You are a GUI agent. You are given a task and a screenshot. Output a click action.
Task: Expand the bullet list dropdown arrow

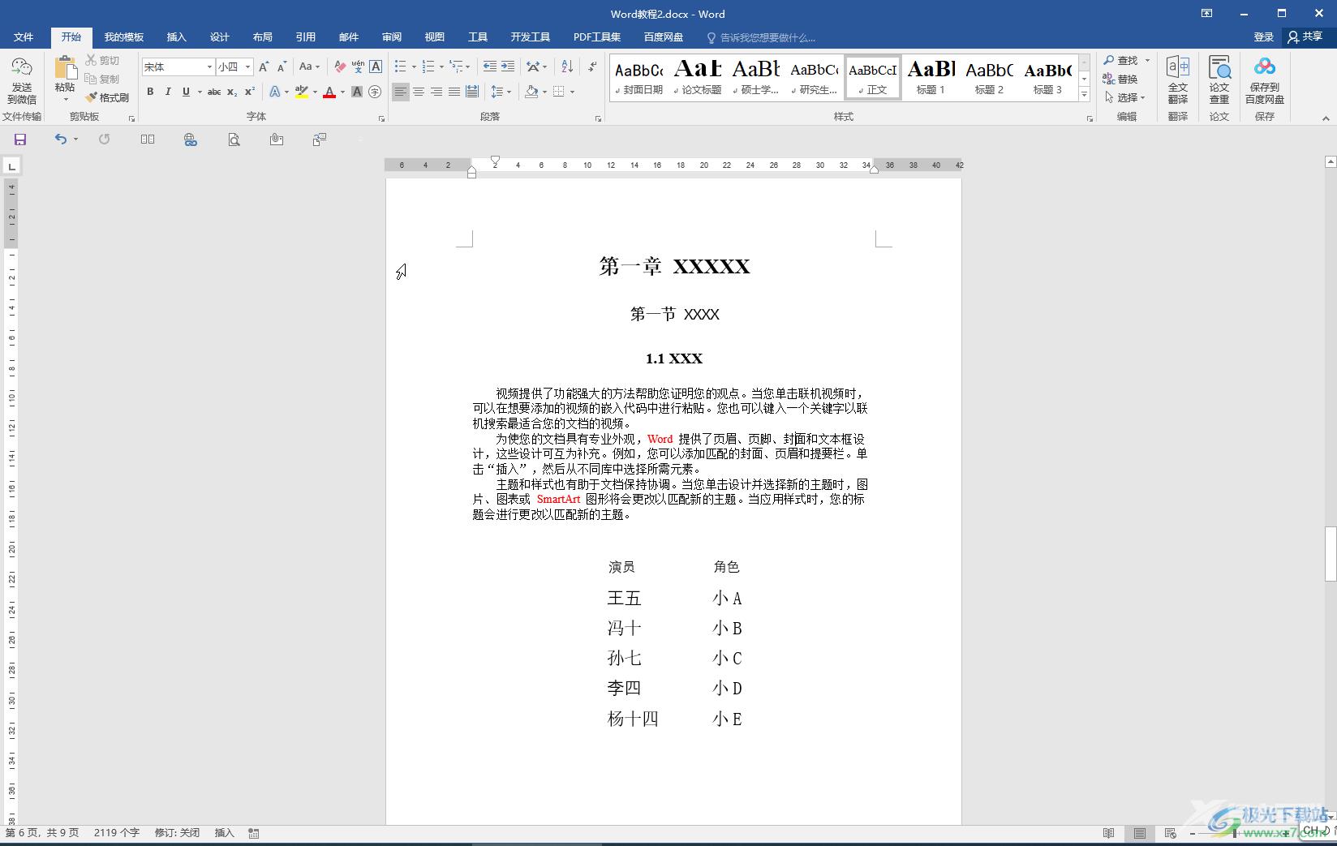[414, 67]
